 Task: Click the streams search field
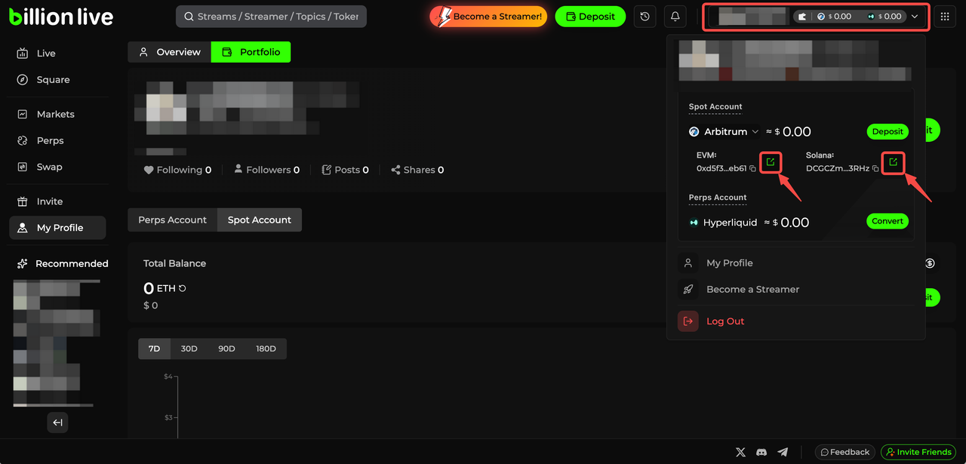coord(271,17)
